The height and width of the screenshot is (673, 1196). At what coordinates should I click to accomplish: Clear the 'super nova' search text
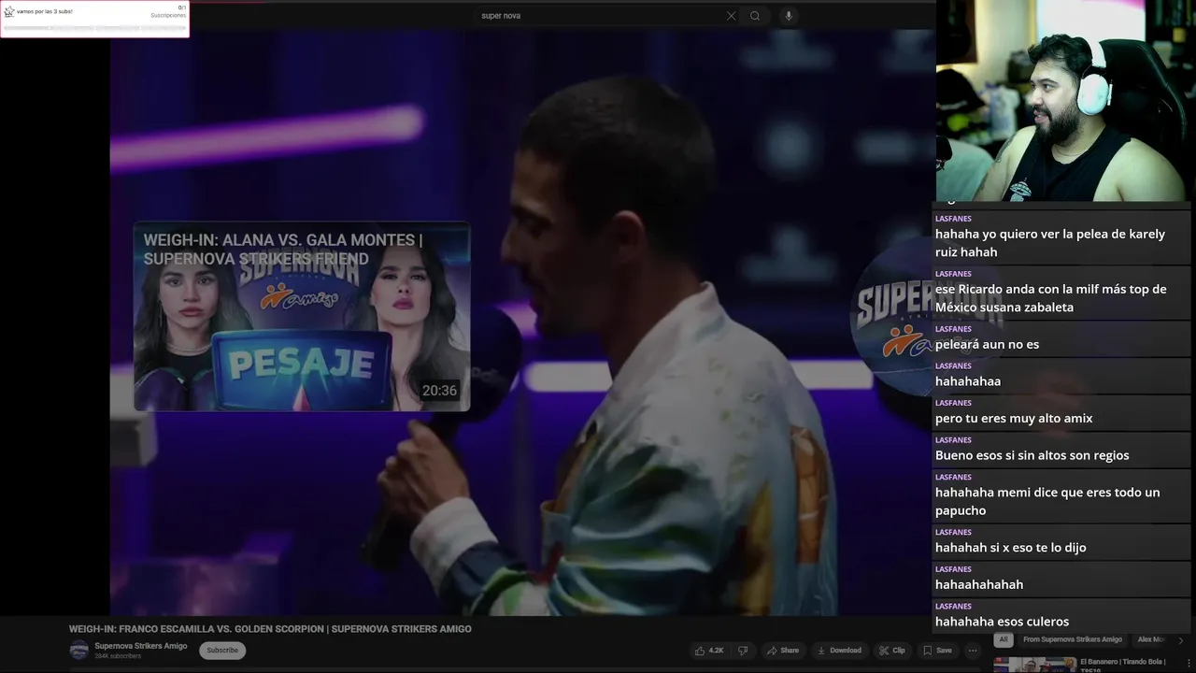pos(731,16)
